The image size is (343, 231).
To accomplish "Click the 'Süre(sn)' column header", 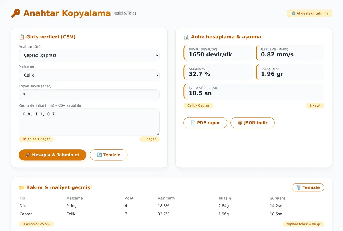I will pos(278,198).
